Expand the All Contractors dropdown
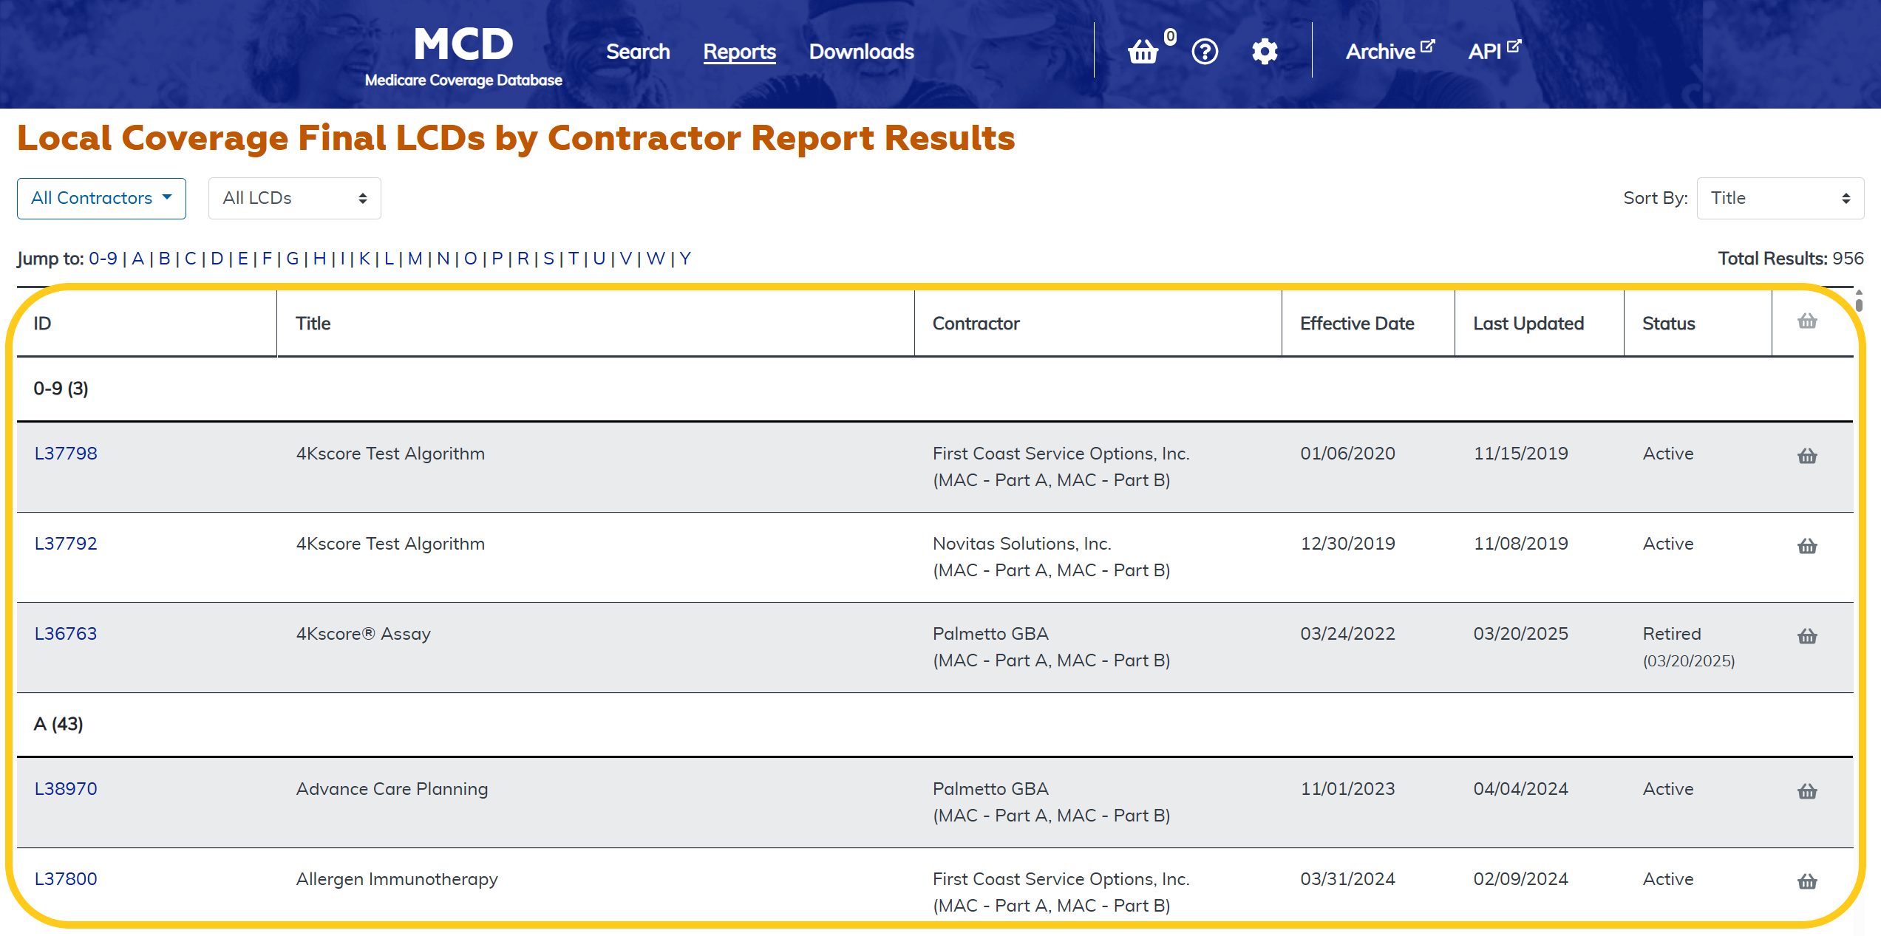 click(x=101, y=198)
